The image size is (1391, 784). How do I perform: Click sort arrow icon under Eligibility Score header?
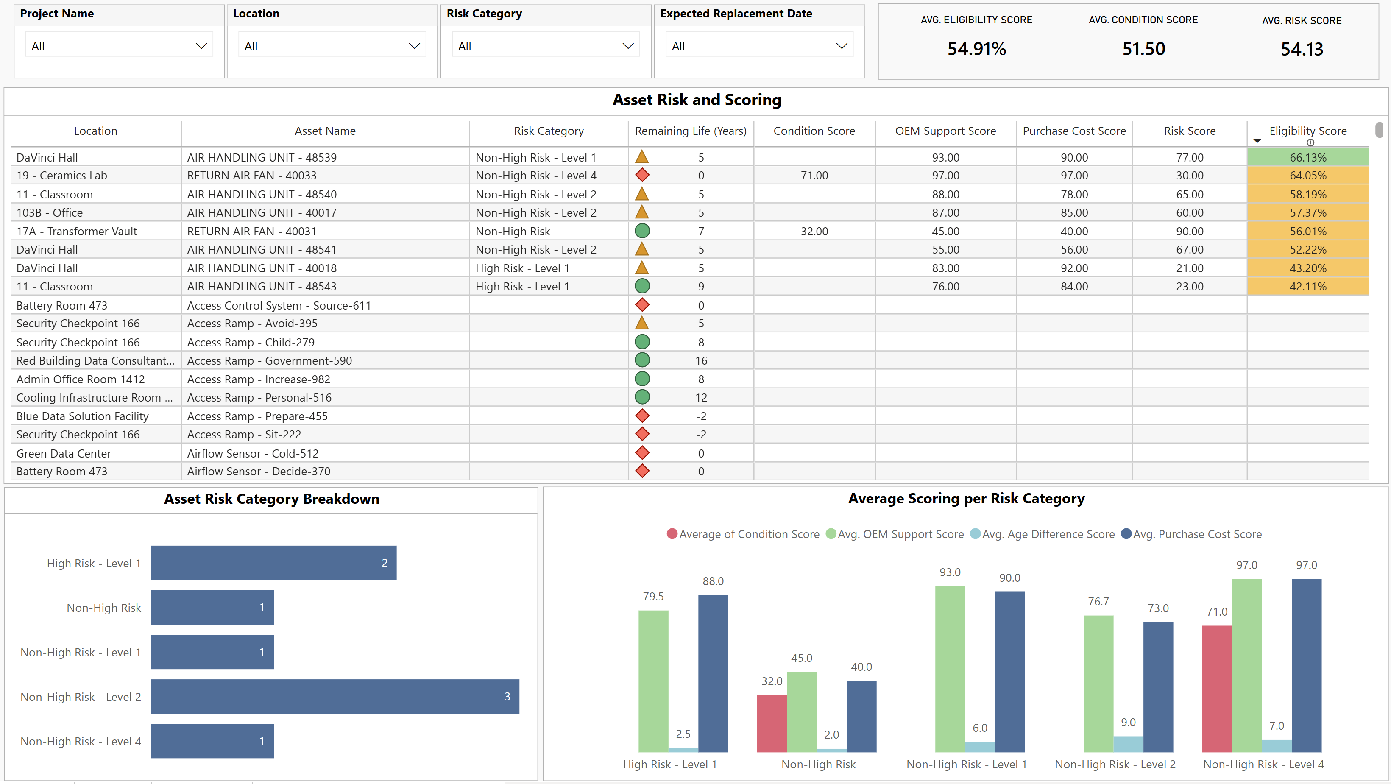pos(1257,142)
